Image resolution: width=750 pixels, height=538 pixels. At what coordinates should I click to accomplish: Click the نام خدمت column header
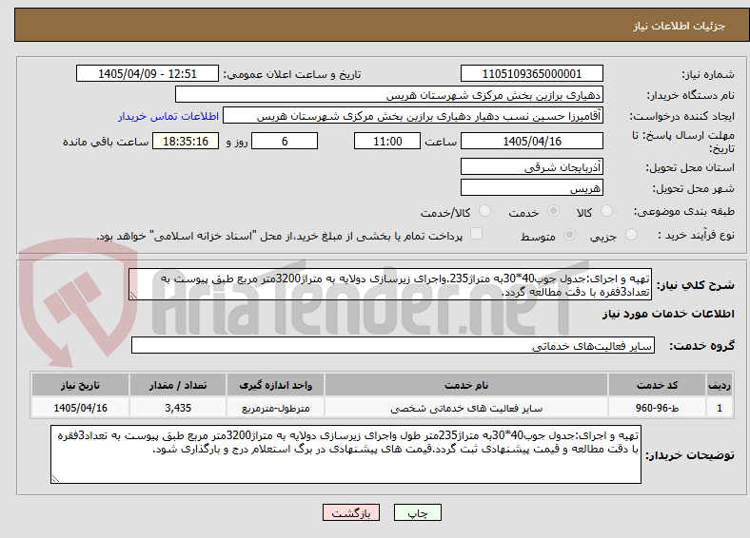[465, 385]
